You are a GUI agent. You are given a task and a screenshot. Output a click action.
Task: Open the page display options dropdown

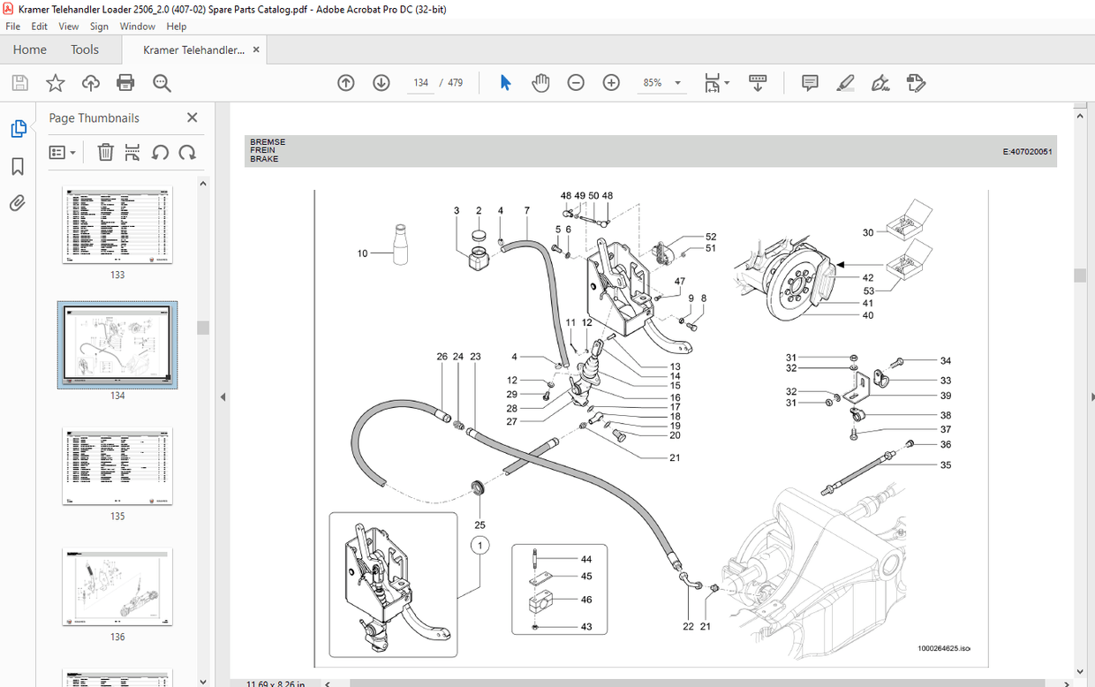716,82
